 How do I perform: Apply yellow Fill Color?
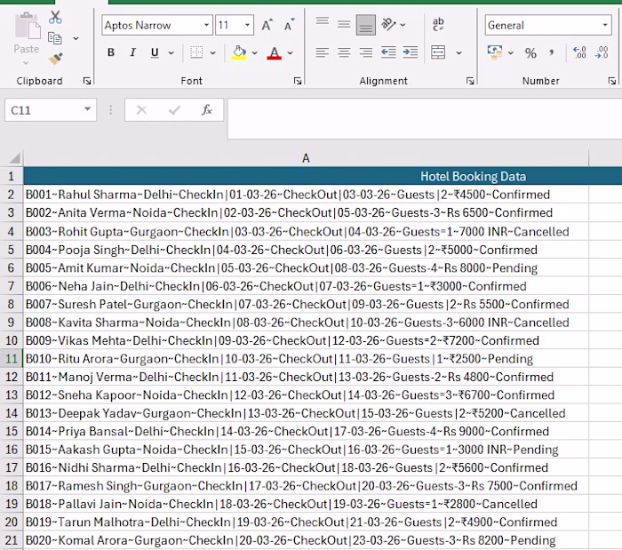[x=239, y=52]
